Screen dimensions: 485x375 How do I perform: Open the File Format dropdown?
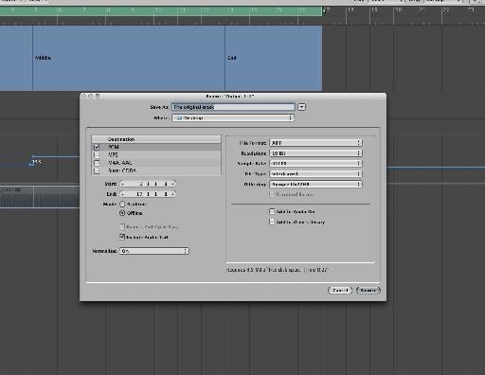point(315,143)
